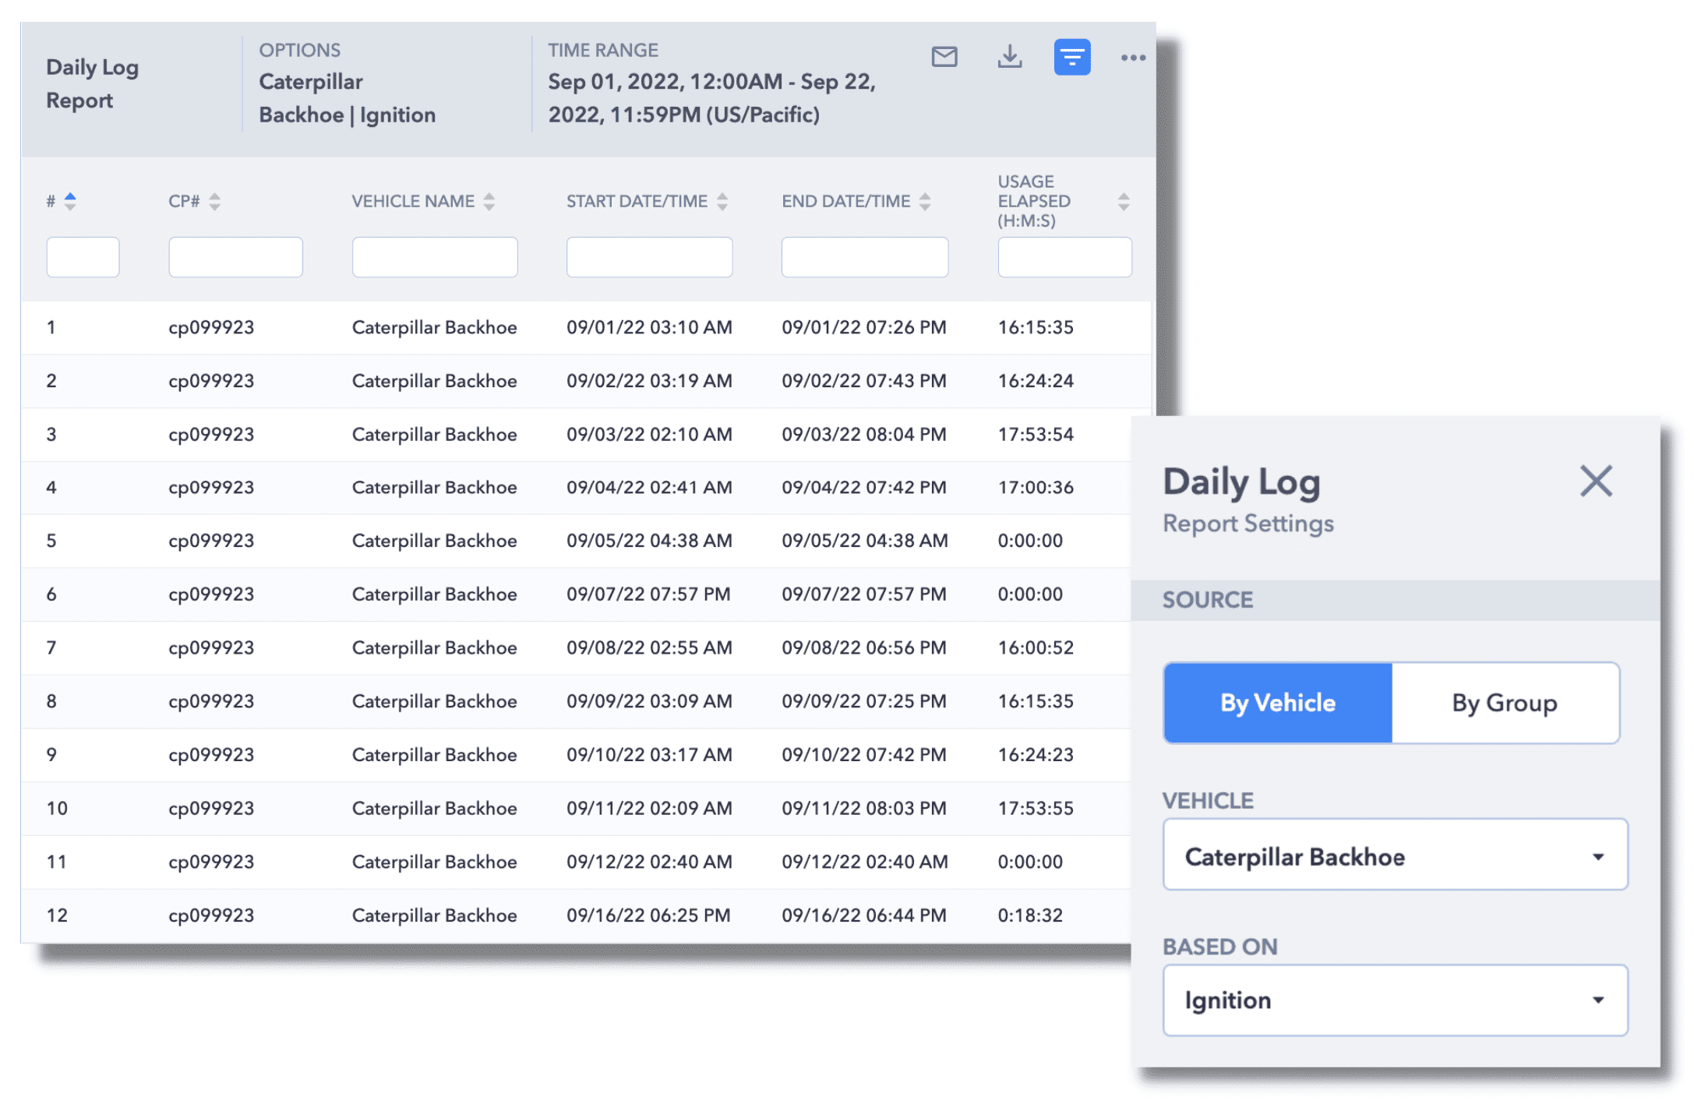Select Caterpillar Backhoe | Ignition options text
The width and height of the screenshot is (1694, 1104).
tap(347, 98)
